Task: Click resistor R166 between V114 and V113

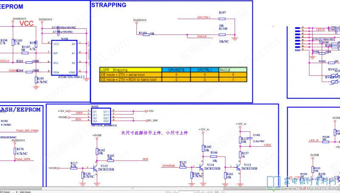Action: (x=215, y=145)
